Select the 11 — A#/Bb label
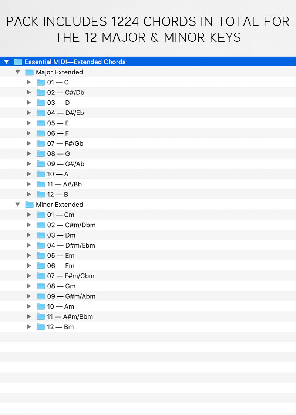This screenshot has height=415, width=296. point(64,184)
